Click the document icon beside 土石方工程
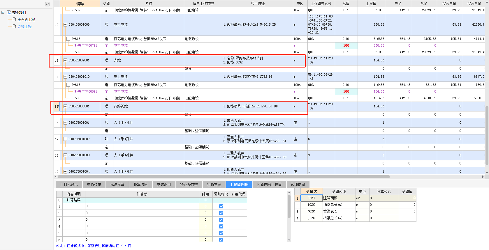 tap(14, 19)
